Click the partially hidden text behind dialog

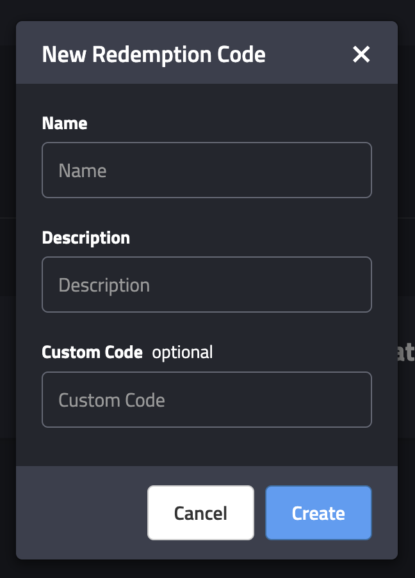(406, 352)
